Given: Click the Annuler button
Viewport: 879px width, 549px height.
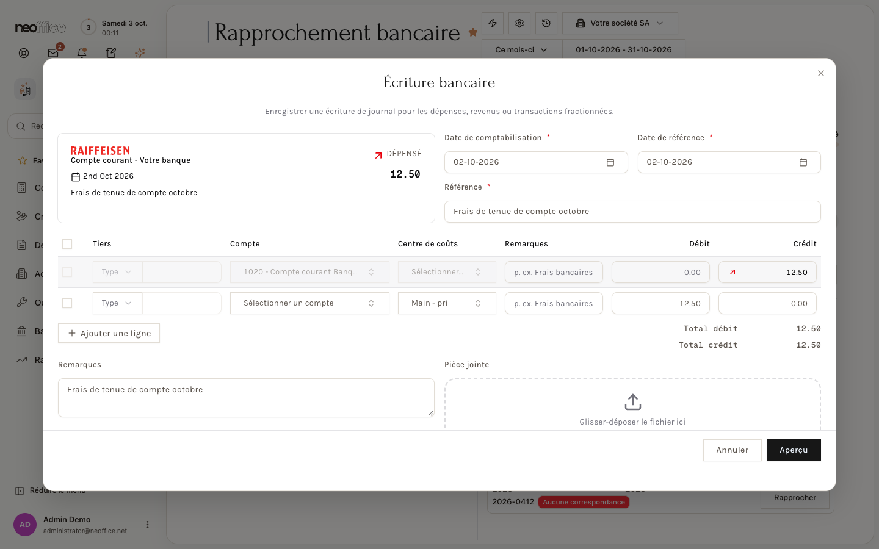Looking at the screenshot, I should 733,450.
